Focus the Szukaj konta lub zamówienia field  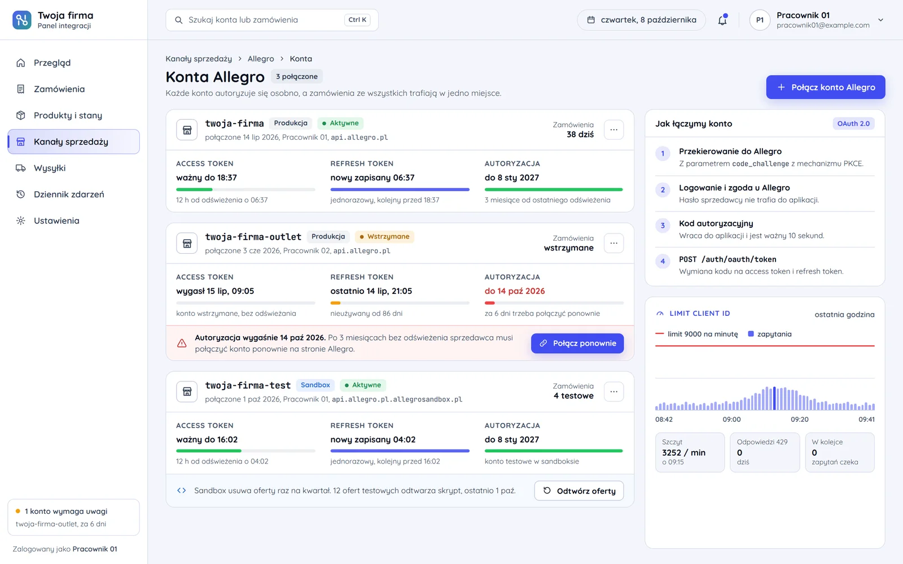(x=272, y=20)
